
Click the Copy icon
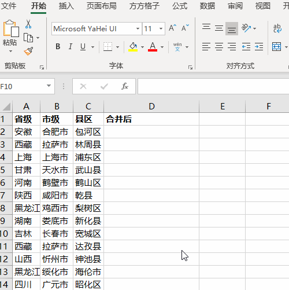[28, 38]
